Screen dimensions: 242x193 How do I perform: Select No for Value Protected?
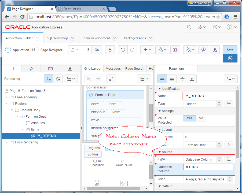pyautogui.click(x=201, y=118)
